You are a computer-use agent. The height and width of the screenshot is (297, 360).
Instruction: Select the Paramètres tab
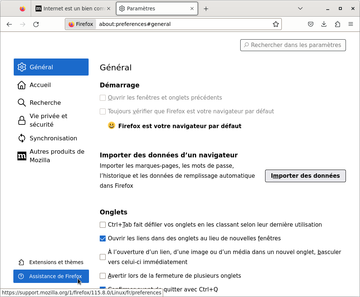coord(157,9)
